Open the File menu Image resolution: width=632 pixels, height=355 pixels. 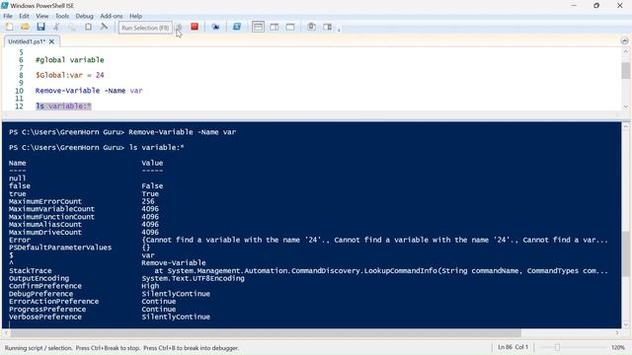[x=8, y=16]
